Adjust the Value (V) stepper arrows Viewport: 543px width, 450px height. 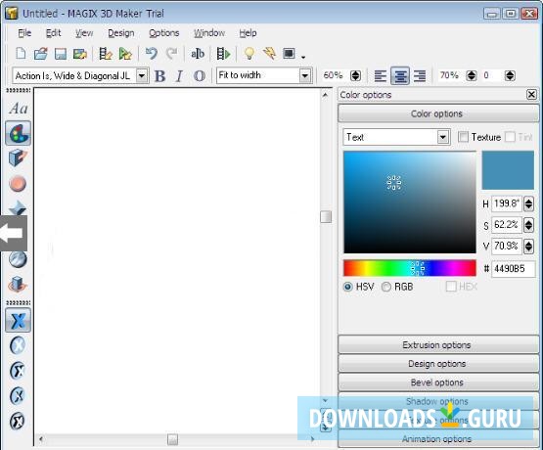pyautogui.click(x=528, y=247)
